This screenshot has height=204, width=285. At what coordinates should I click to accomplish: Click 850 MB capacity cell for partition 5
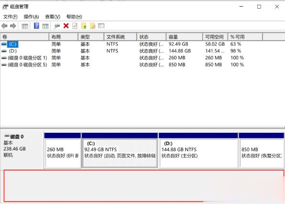[177, 65]
